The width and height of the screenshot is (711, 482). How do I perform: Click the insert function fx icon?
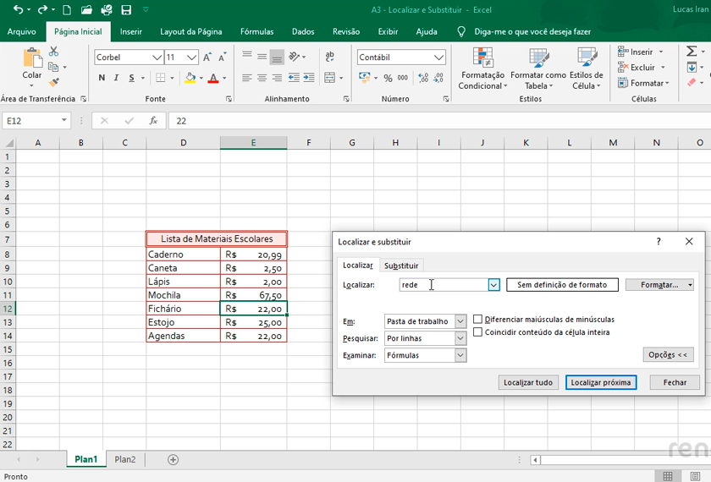(x=153, y=121)
